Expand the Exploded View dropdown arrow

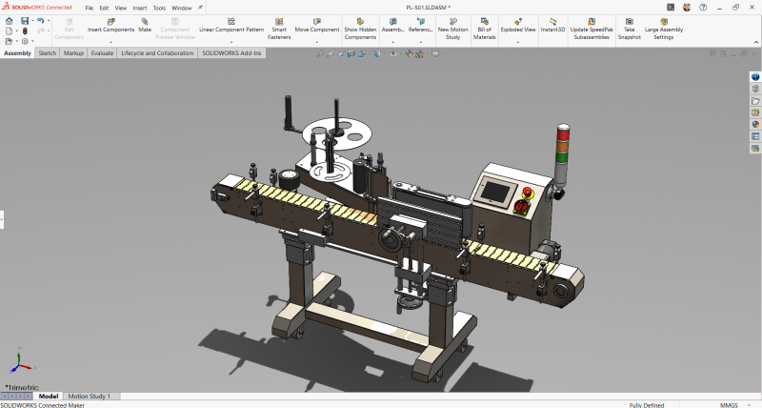click(x=517, y=42)
